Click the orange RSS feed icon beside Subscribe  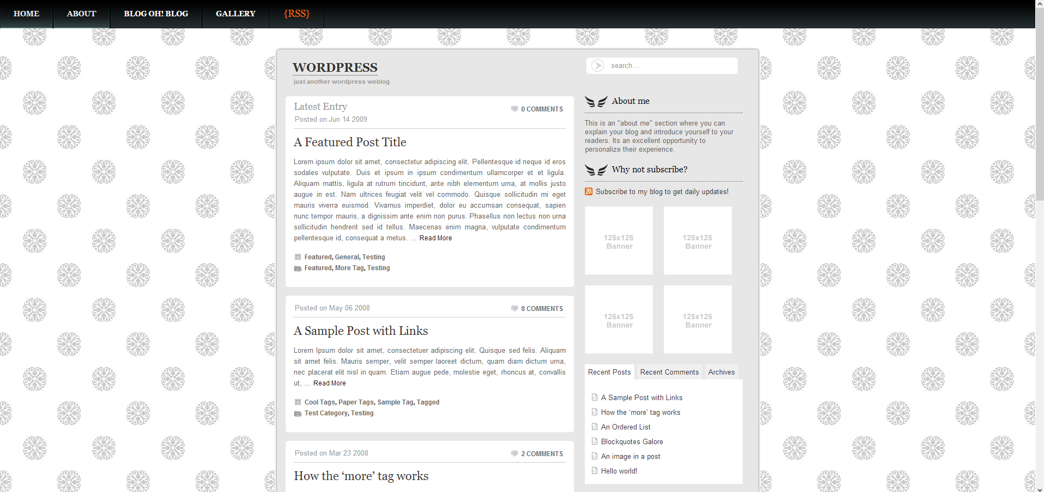point(589,191)
